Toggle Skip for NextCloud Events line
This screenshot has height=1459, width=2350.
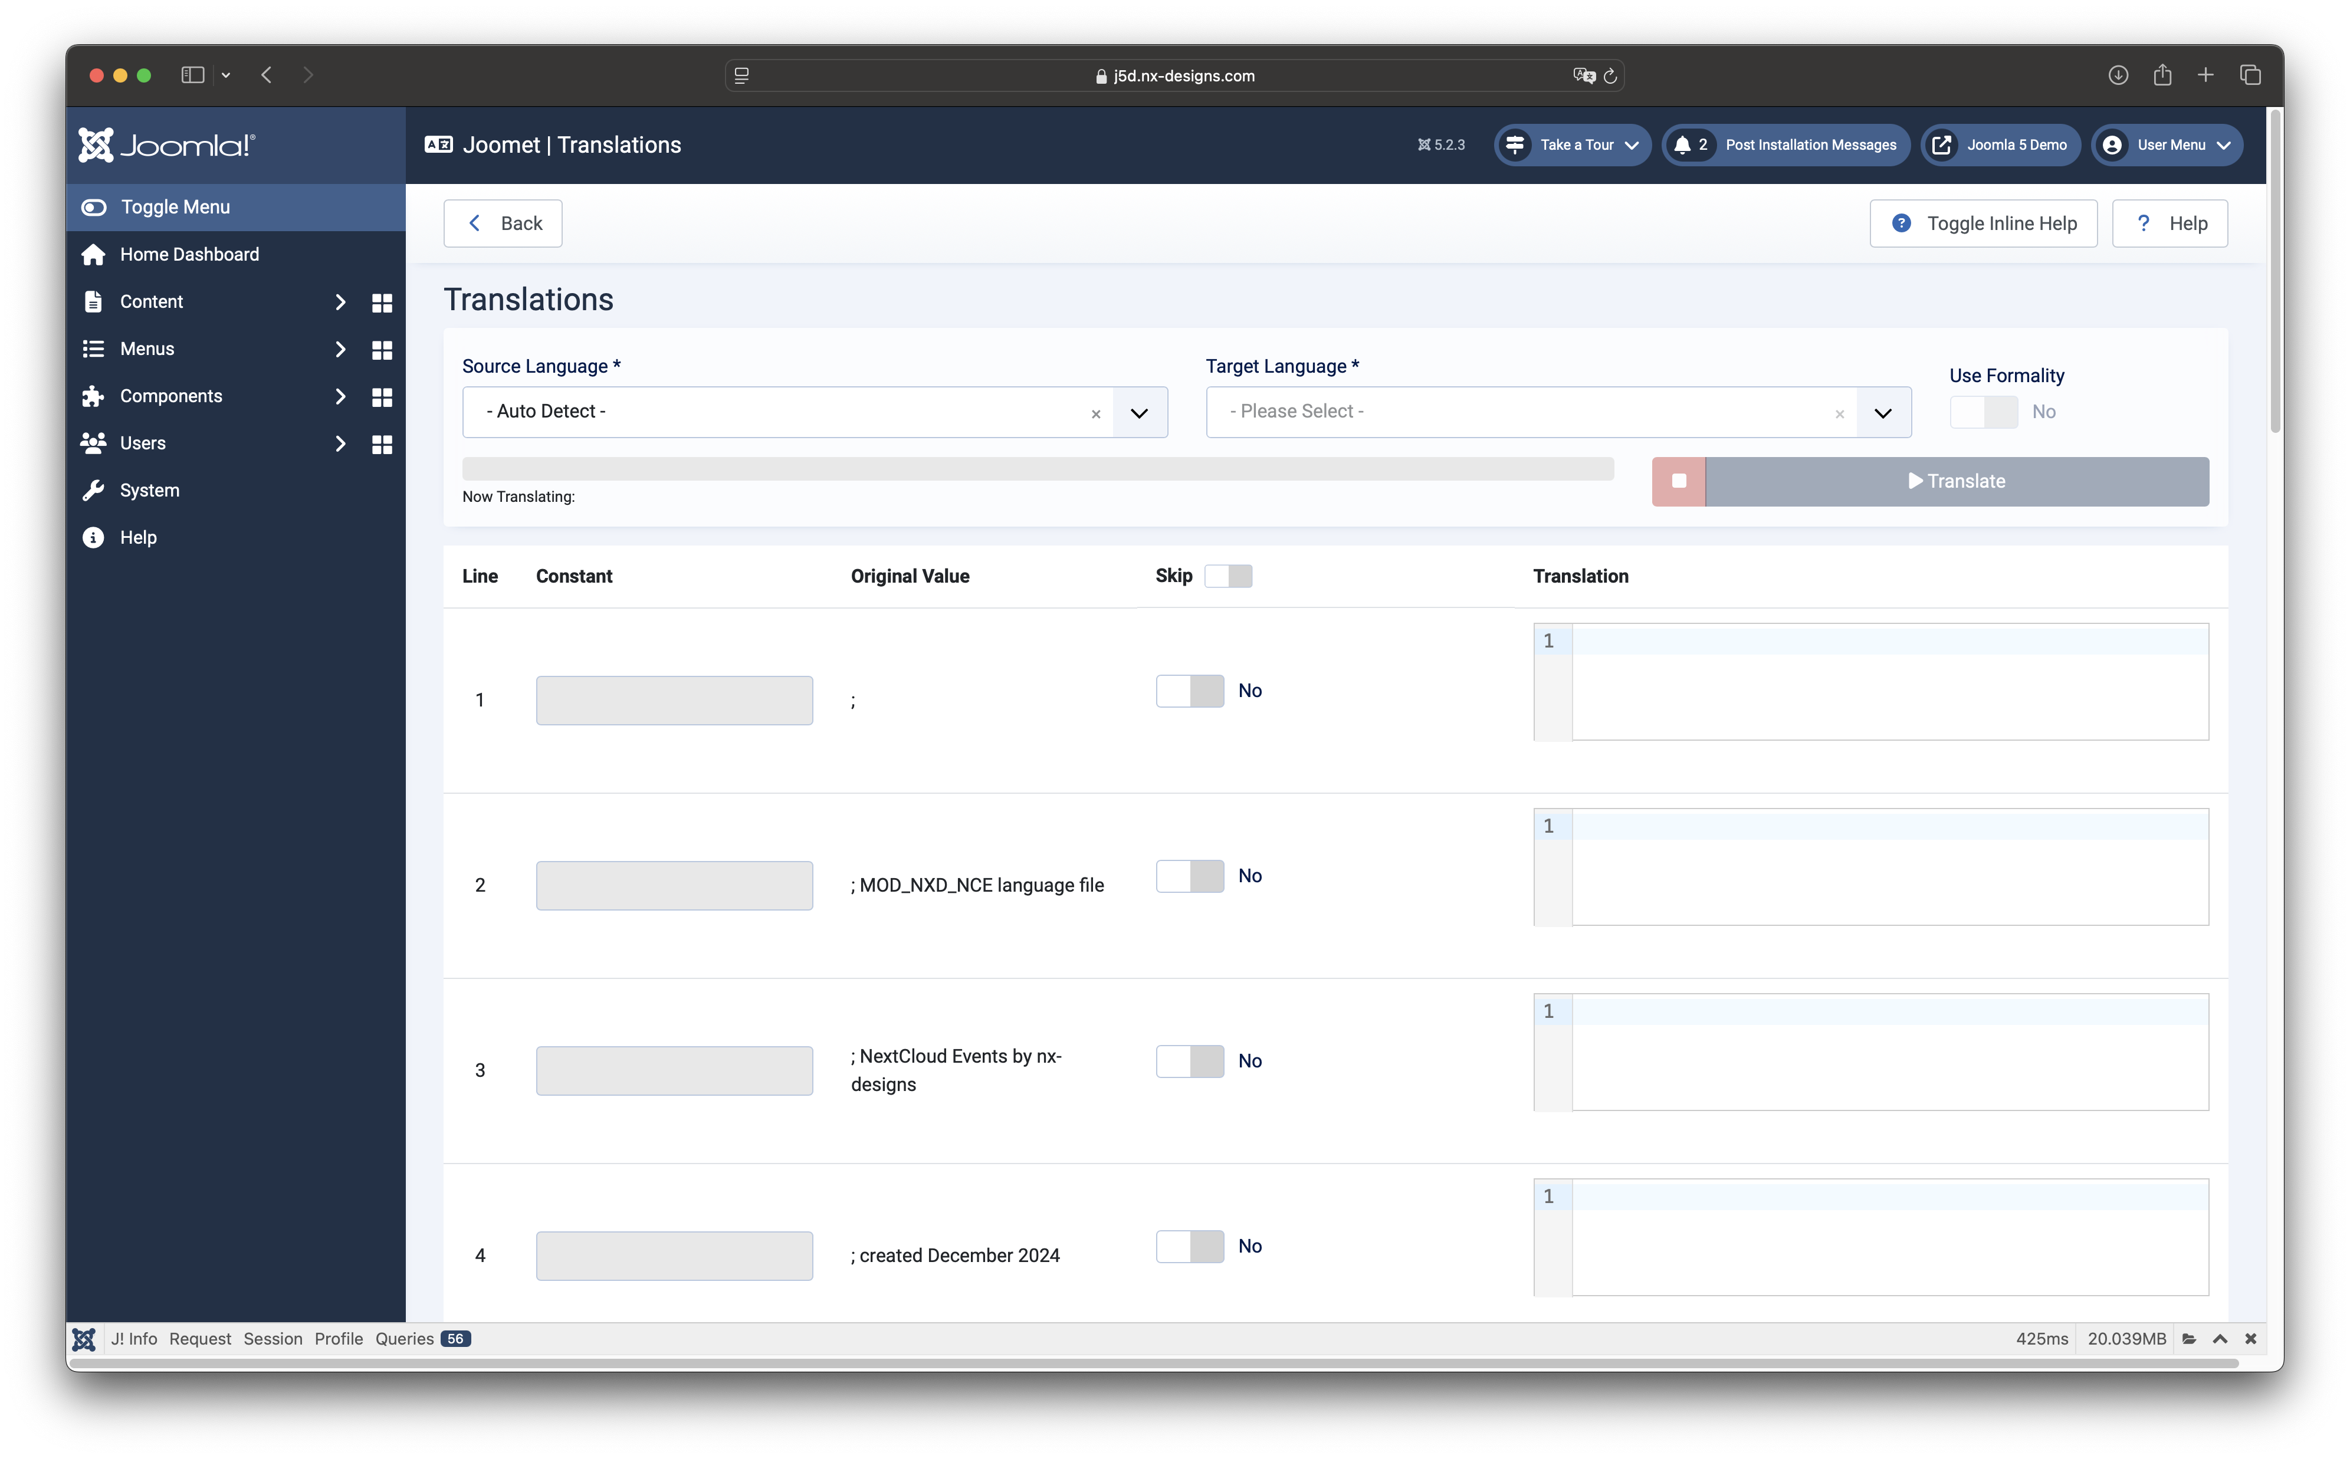(x=1190, y=1062)
